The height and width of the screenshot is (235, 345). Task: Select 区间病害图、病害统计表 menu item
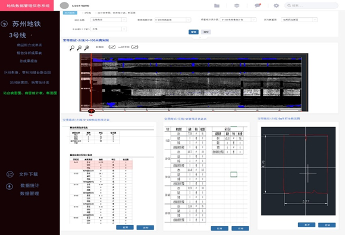tap(30, 82)
